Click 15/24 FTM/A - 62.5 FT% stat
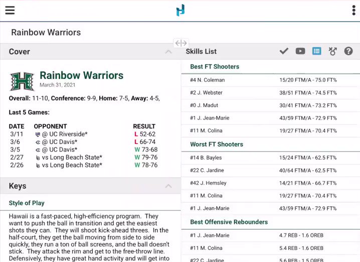 (308, 158)
